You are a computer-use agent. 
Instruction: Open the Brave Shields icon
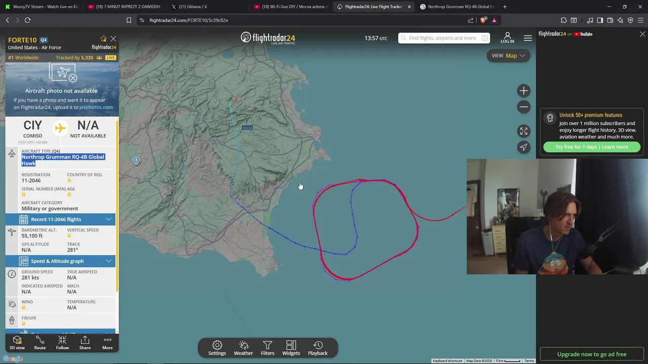click(483, 20)
